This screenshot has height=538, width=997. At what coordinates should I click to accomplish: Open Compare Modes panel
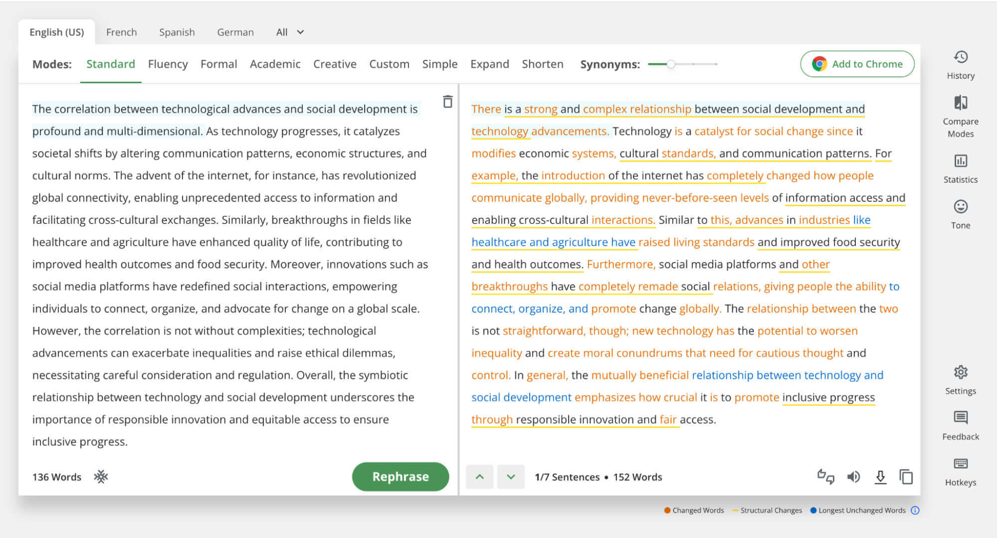click(x=960, y=103)
